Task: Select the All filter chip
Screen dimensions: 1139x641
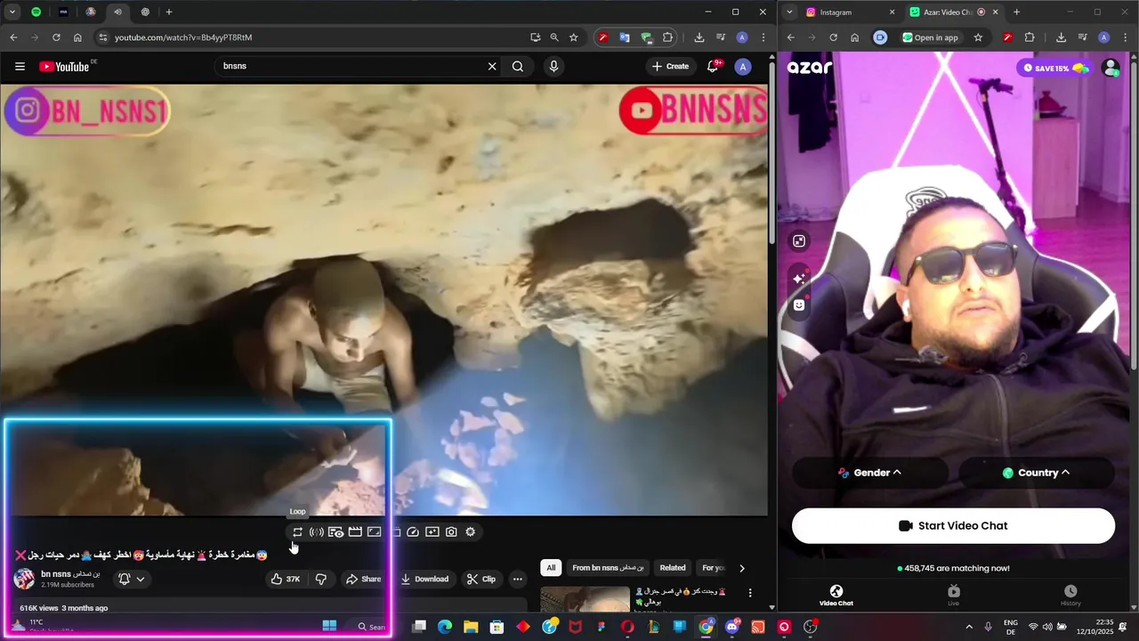Action: point(551,568)
